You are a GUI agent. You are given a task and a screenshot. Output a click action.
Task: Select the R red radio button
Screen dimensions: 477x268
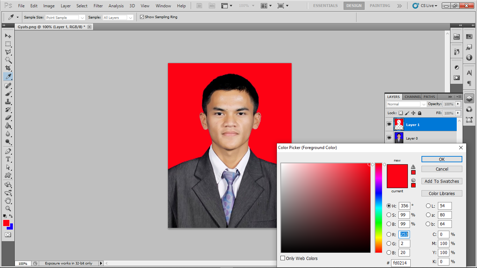[389, 234]
